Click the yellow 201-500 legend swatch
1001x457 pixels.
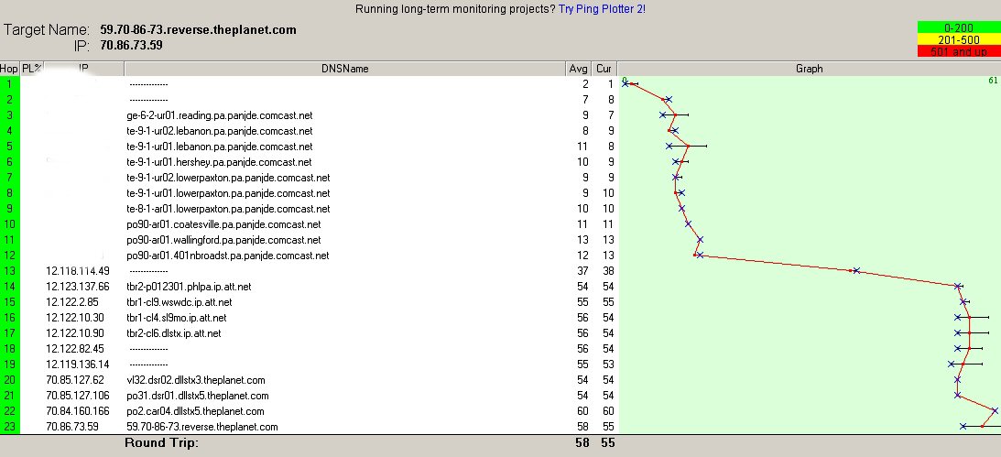click(x=957, y=38)
